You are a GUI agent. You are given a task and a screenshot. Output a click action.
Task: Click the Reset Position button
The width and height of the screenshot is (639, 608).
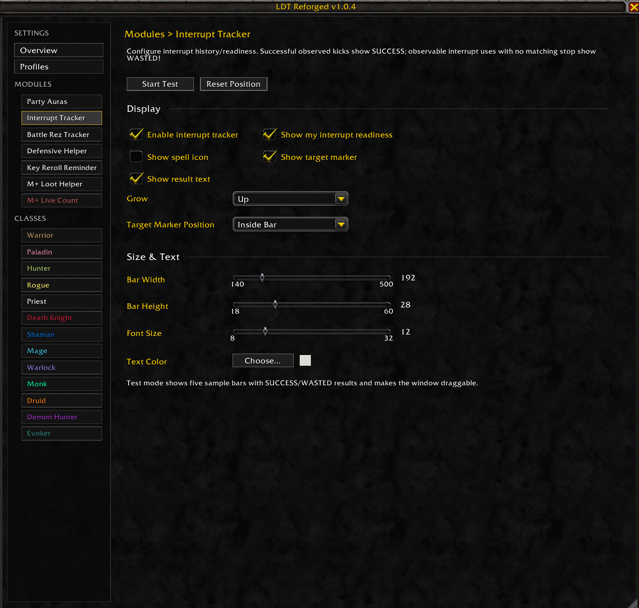tap(234, 84)
